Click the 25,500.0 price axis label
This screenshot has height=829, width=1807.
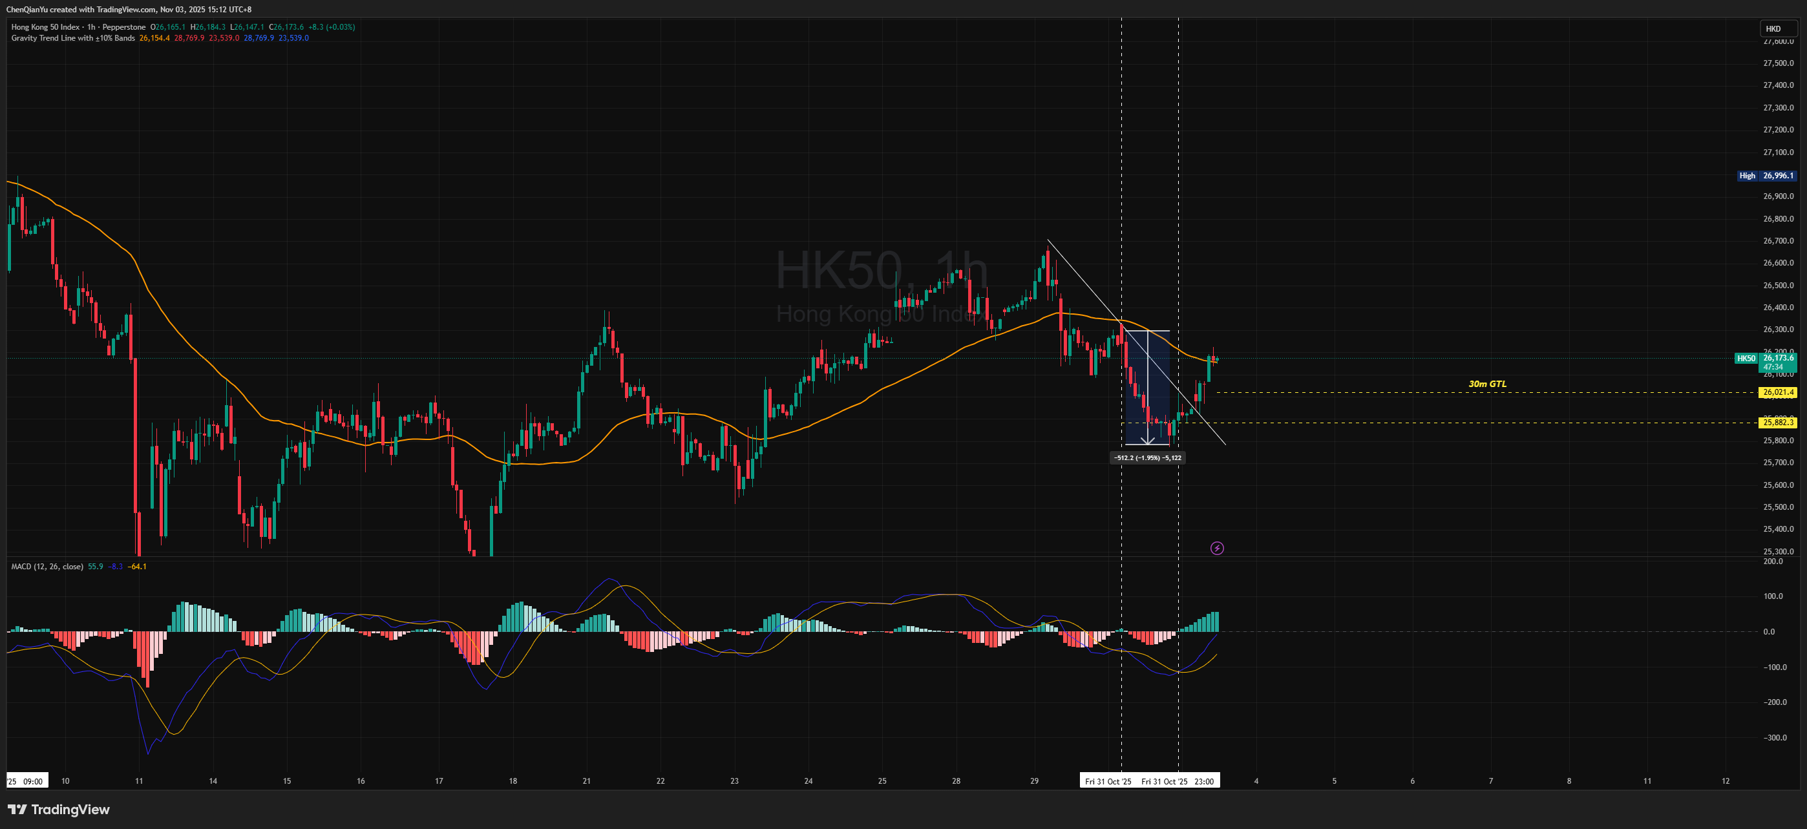tap(1778, 507)
